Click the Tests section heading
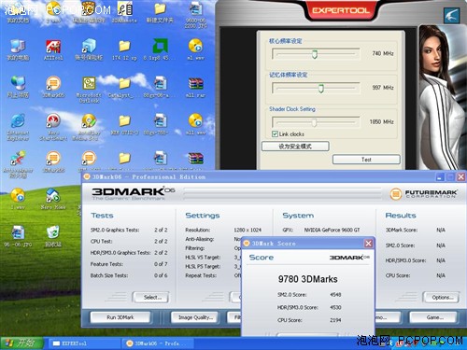This screenshot has height=350, width=467. coord(102,216)
